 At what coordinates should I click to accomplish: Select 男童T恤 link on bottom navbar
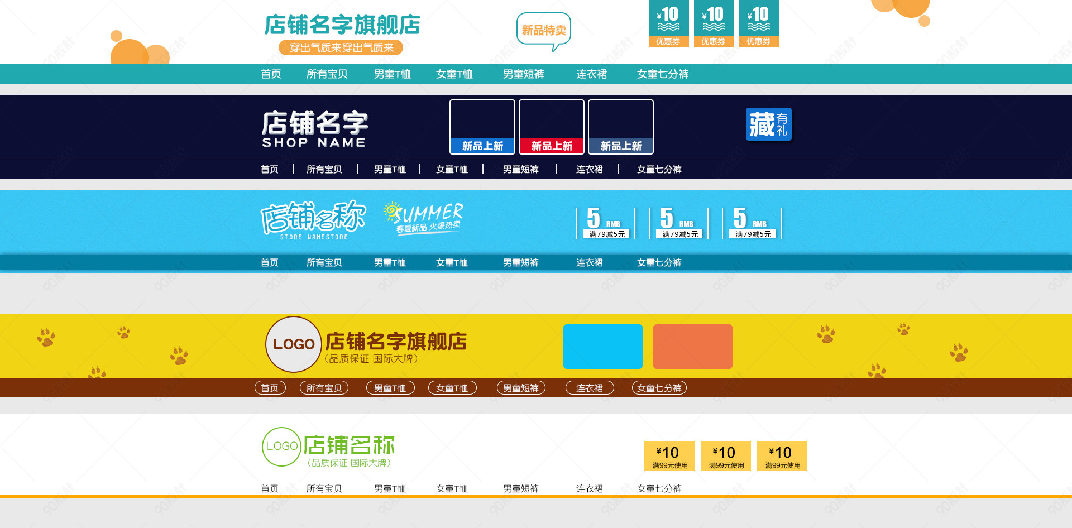click(x=391, y=488)
